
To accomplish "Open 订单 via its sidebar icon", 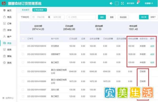I will click(4, 23).
